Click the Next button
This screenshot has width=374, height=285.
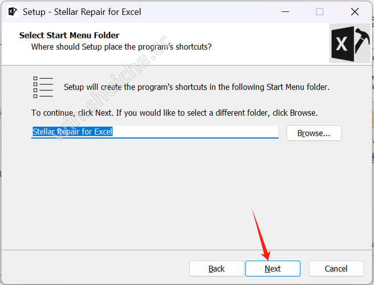pos(273,268)
